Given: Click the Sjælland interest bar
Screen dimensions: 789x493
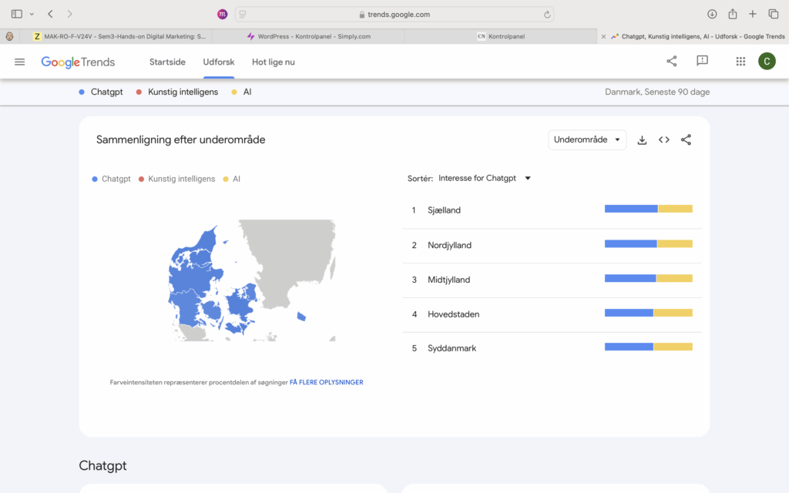Looking at the screenshot, I should click(648, 209).
